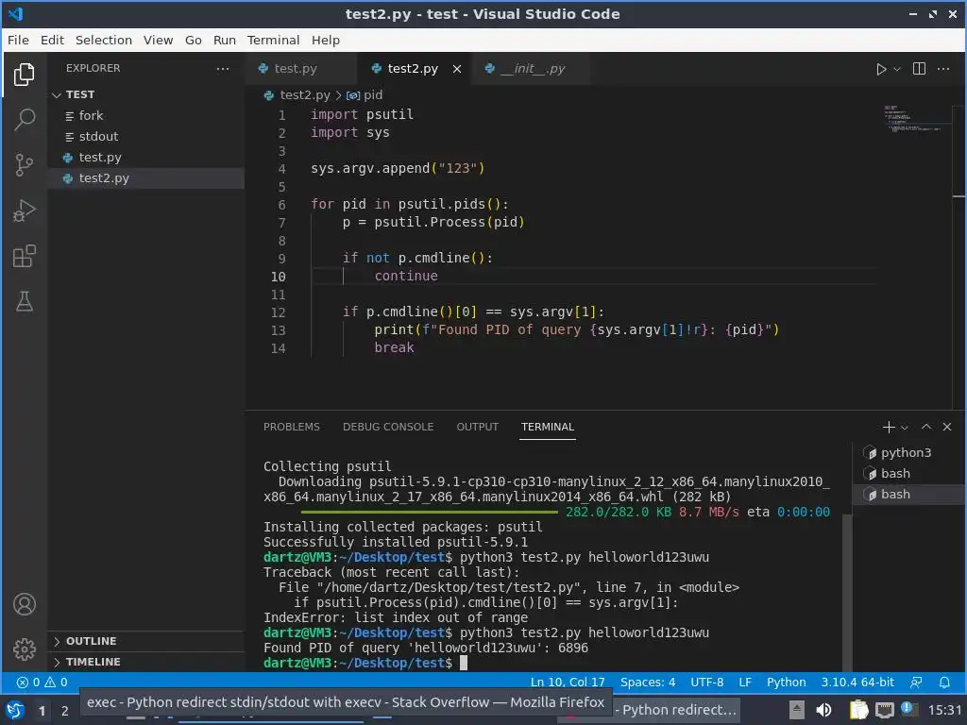Viewport: 967px width, 725px height.
Task: Select test2.py in explorer tree
Action: click(146, 178)
